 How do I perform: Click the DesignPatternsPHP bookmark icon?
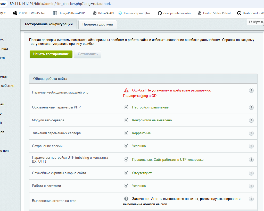pos(55,13)
